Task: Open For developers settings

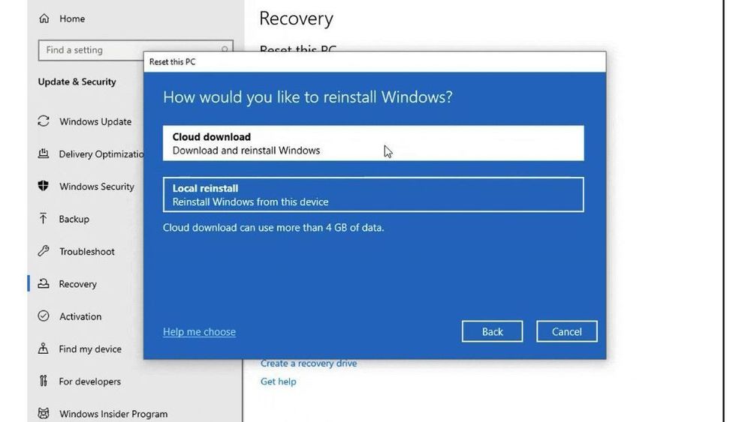Action: pyautogui.click(x=89, y=382)
